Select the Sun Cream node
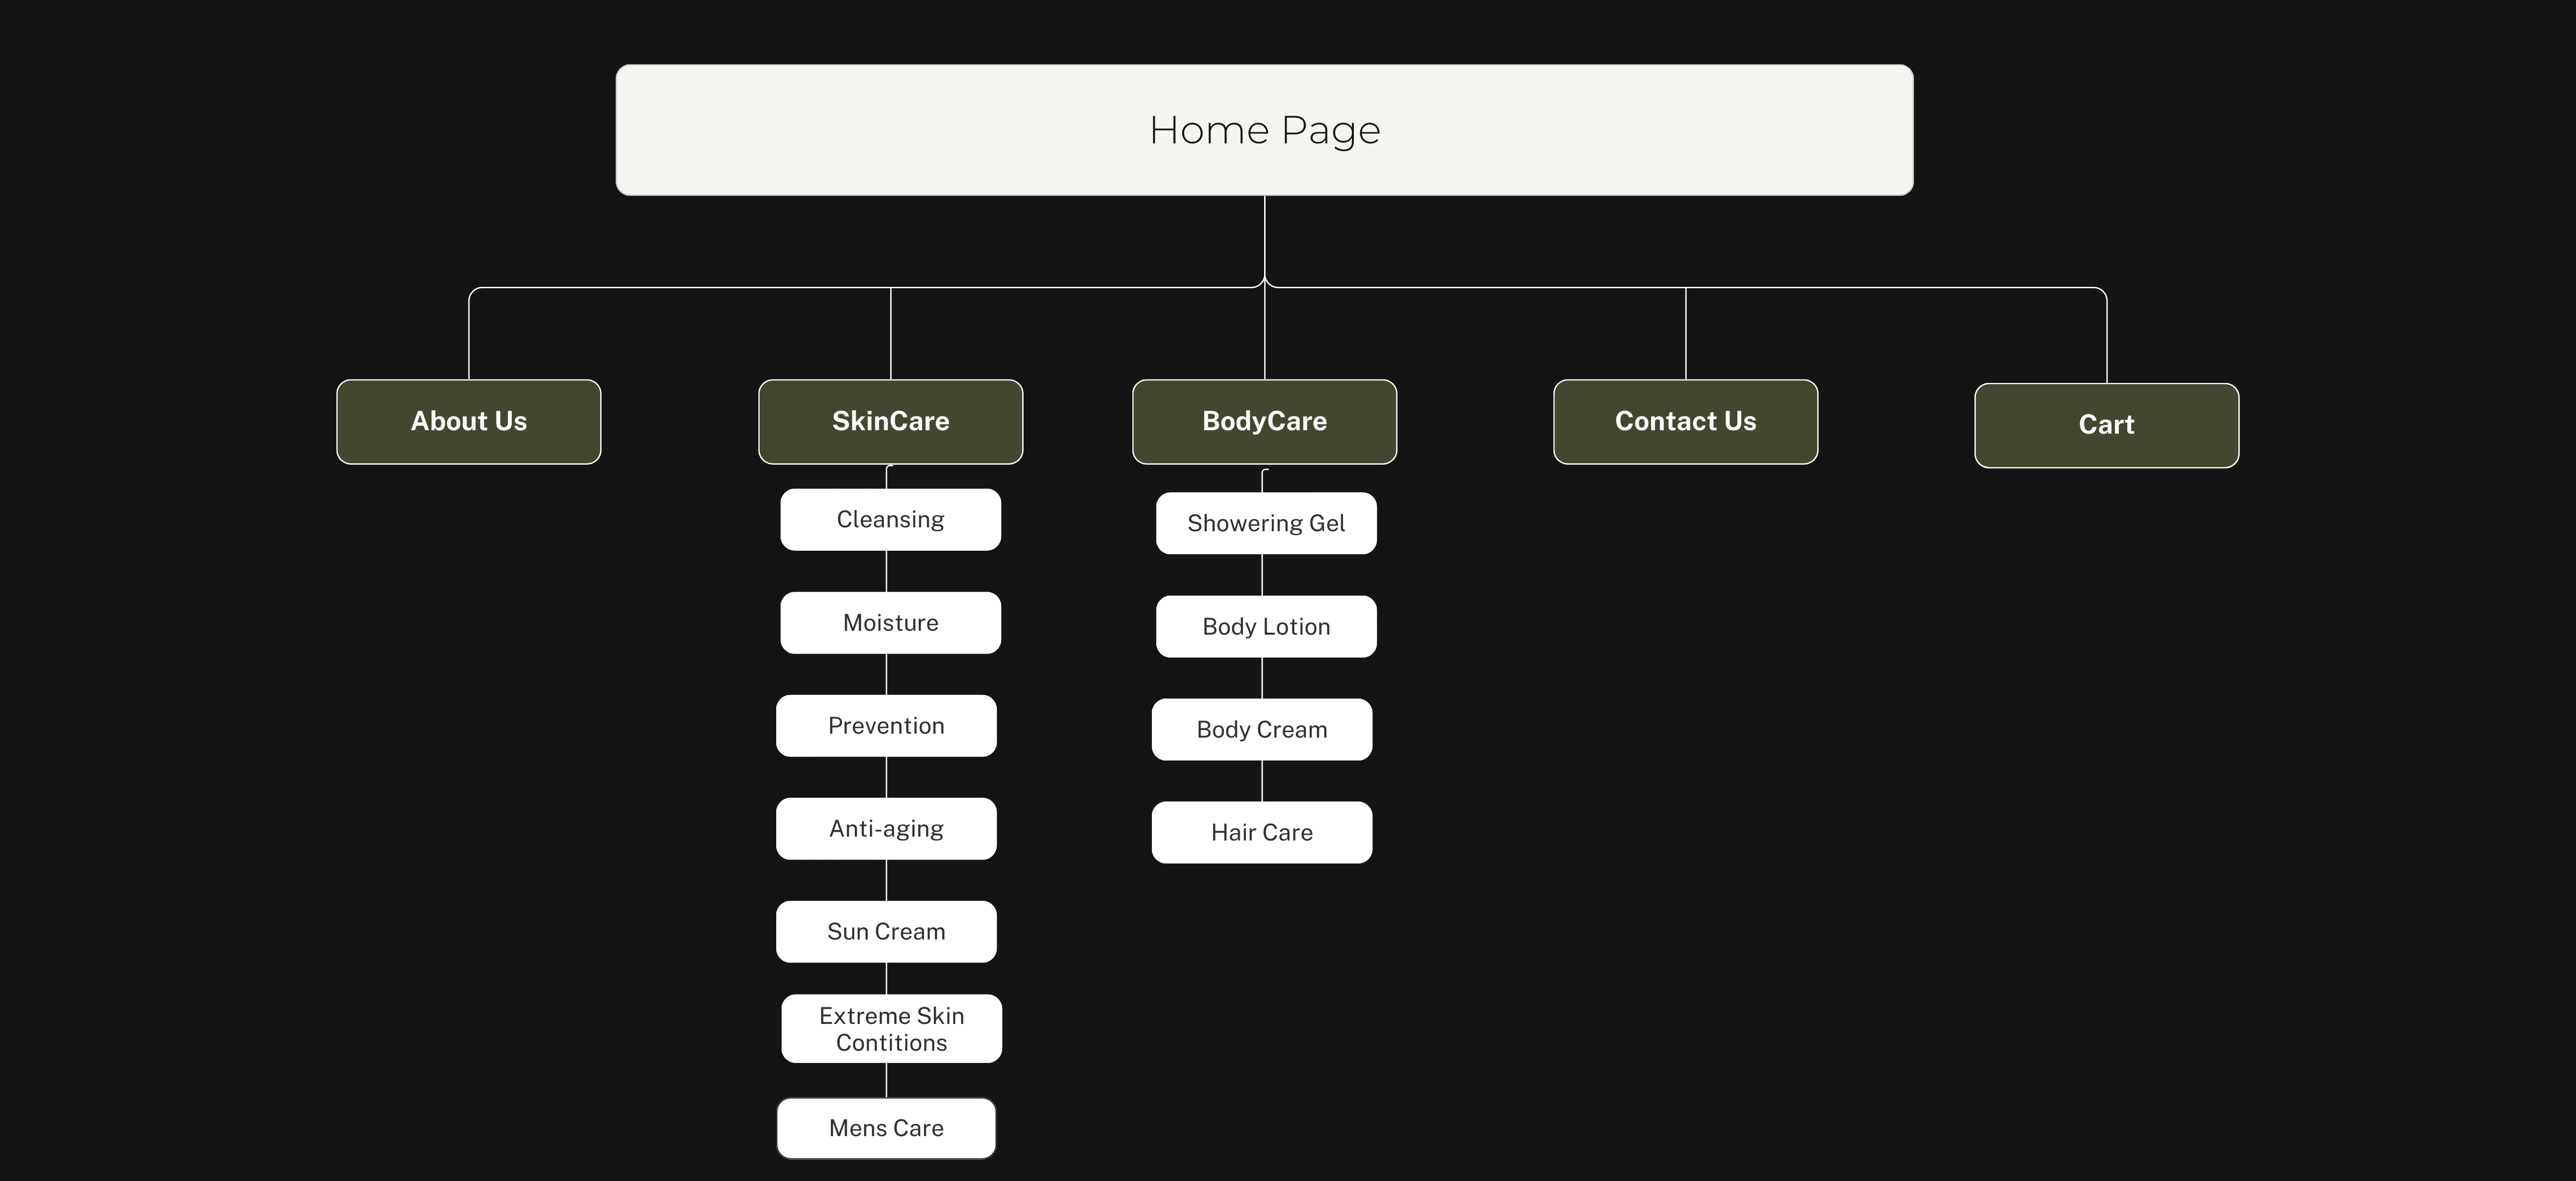The width and height of the screenshot is (2576, 1181). (x=886, y=932)
